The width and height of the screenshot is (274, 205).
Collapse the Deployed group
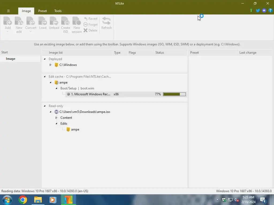pos(45,59)
